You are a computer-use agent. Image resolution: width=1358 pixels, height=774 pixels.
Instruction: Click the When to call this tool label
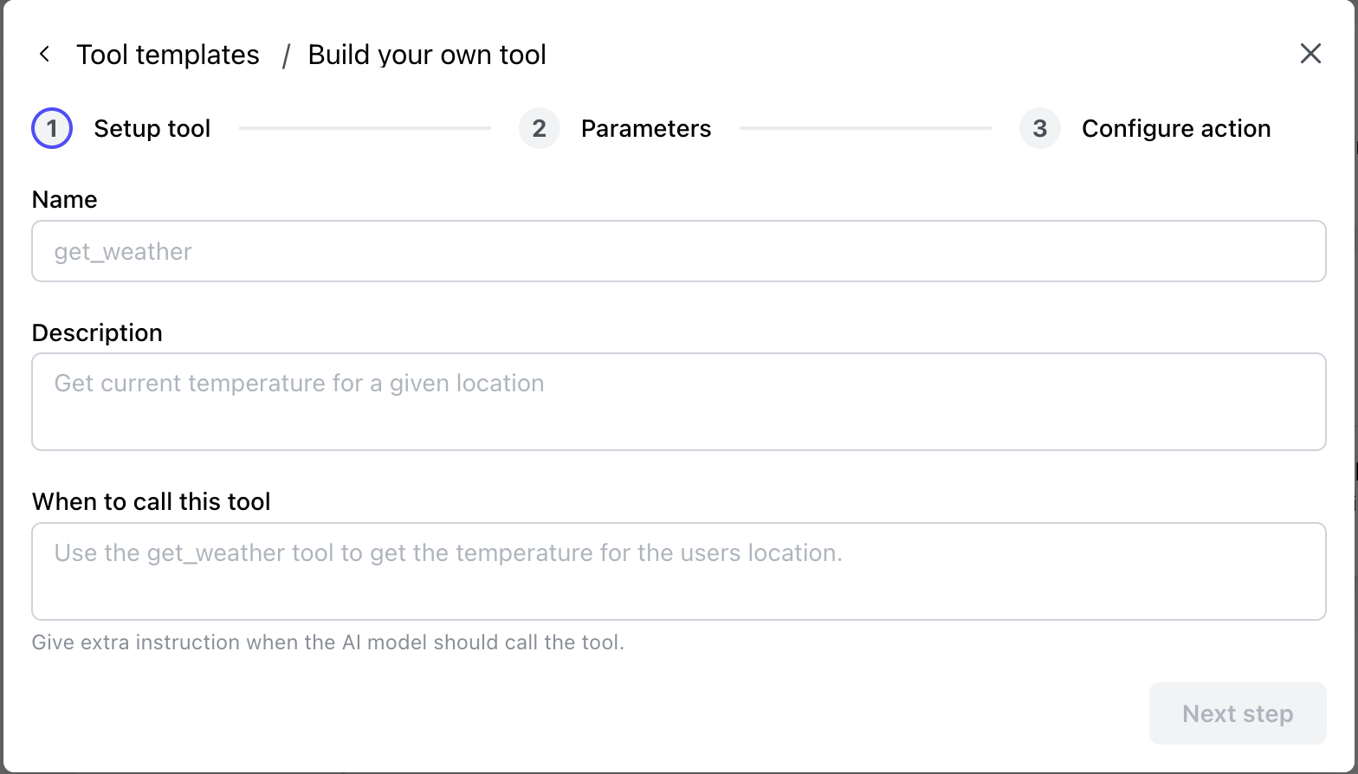pos(151,501)
